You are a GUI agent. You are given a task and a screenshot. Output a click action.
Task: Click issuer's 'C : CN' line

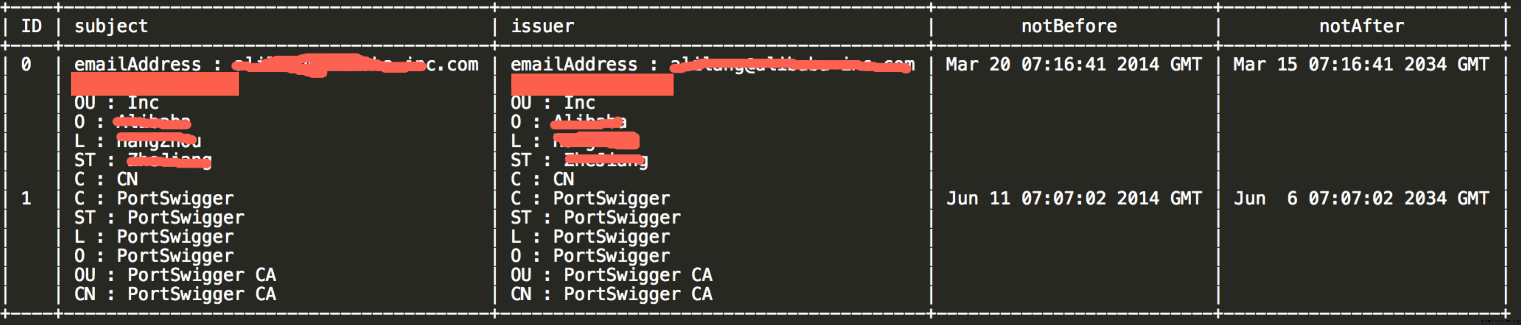pyautogui.click(x=542, y=179)
